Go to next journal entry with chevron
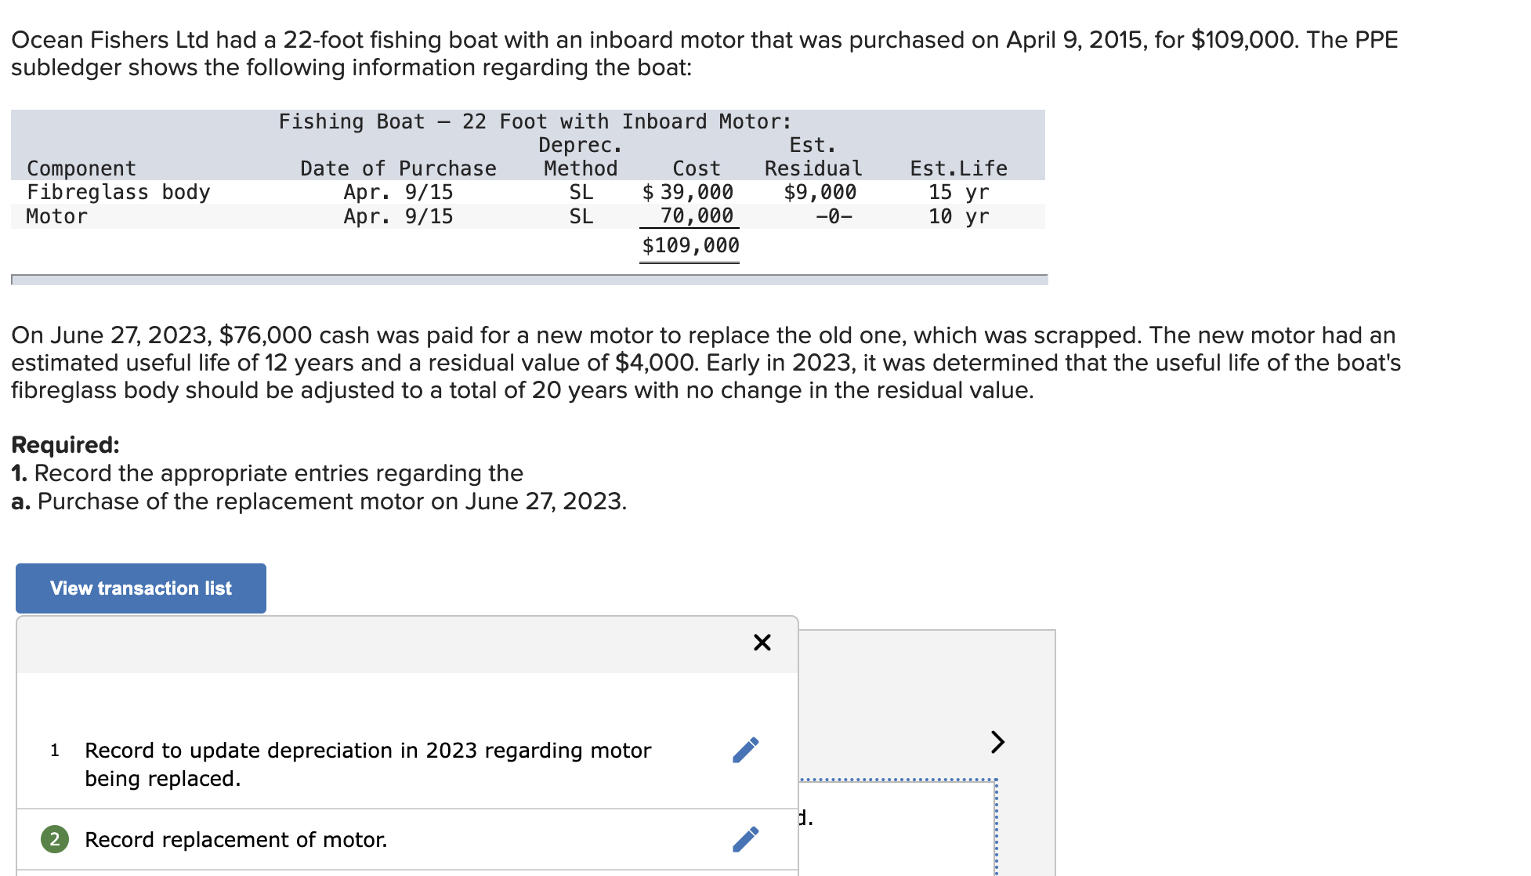Viewport: 1531px width, 876px height. pyautogui.click(x=997, y=741)
